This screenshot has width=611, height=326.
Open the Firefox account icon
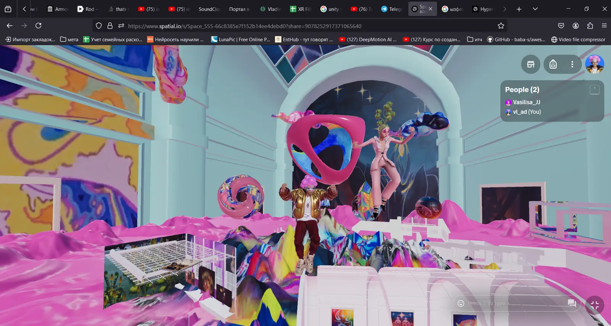(575, 26)
